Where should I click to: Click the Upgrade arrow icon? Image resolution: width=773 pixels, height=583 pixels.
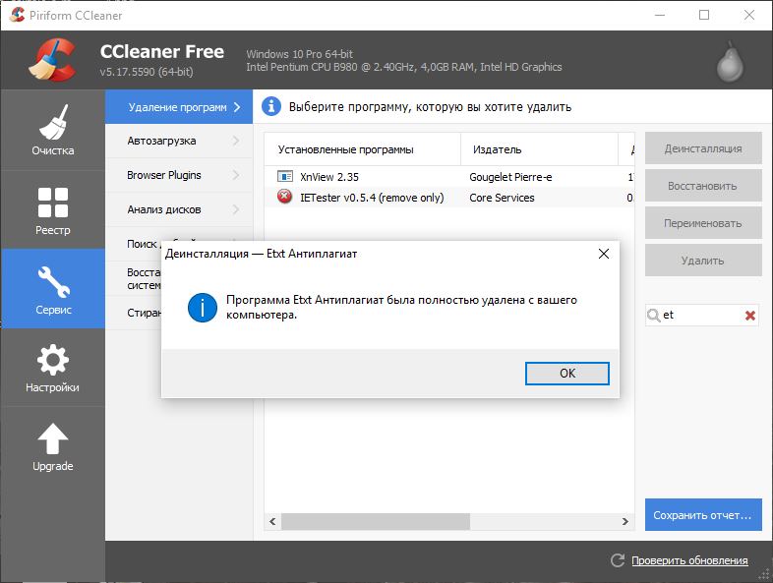(x=53, y=438)
